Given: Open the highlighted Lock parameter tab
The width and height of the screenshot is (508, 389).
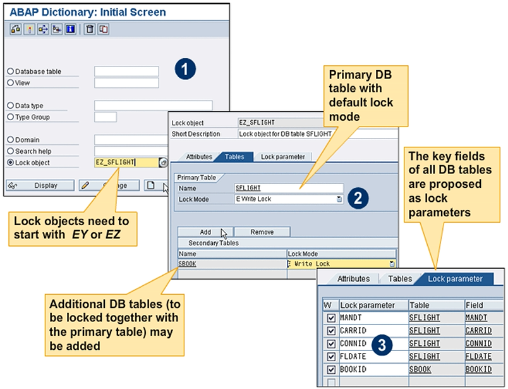Looking at the screenshot, I should coord(455,278).
